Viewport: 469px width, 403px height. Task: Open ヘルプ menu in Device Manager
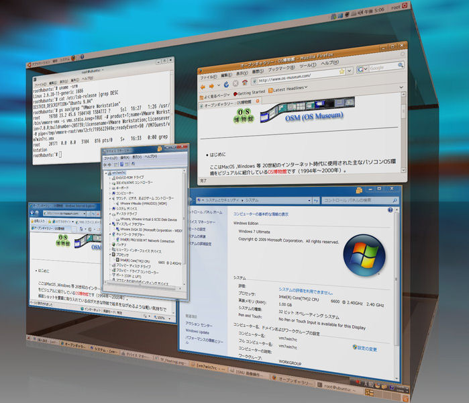pos(150,156)
